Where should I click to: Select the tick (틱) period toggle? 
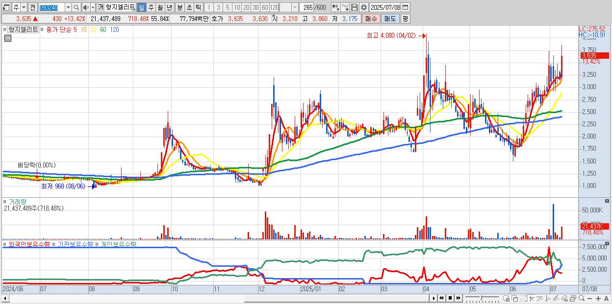198,7
